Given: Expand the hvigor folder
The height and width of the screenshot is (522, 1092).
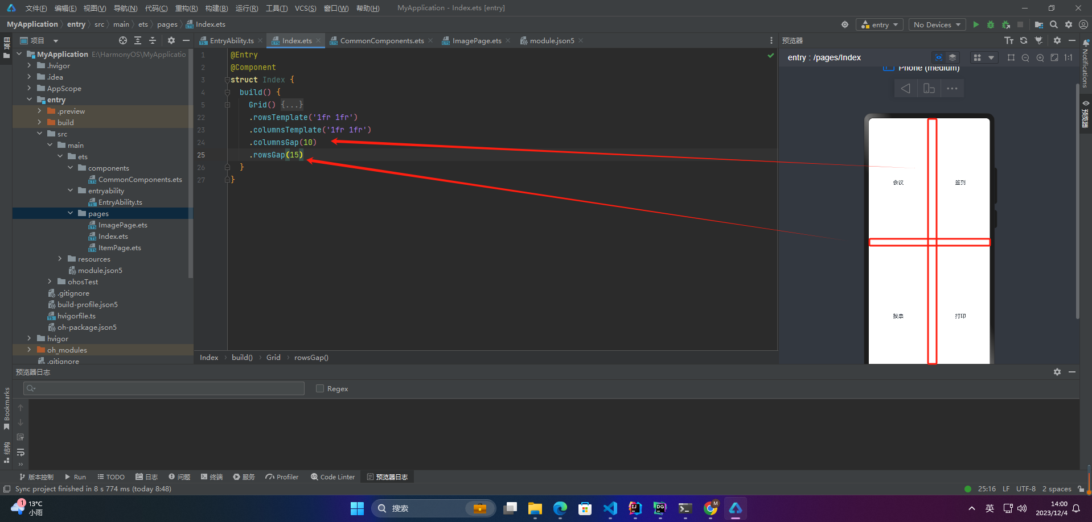Looking at the screenshot, I should (x=30, y=338).
